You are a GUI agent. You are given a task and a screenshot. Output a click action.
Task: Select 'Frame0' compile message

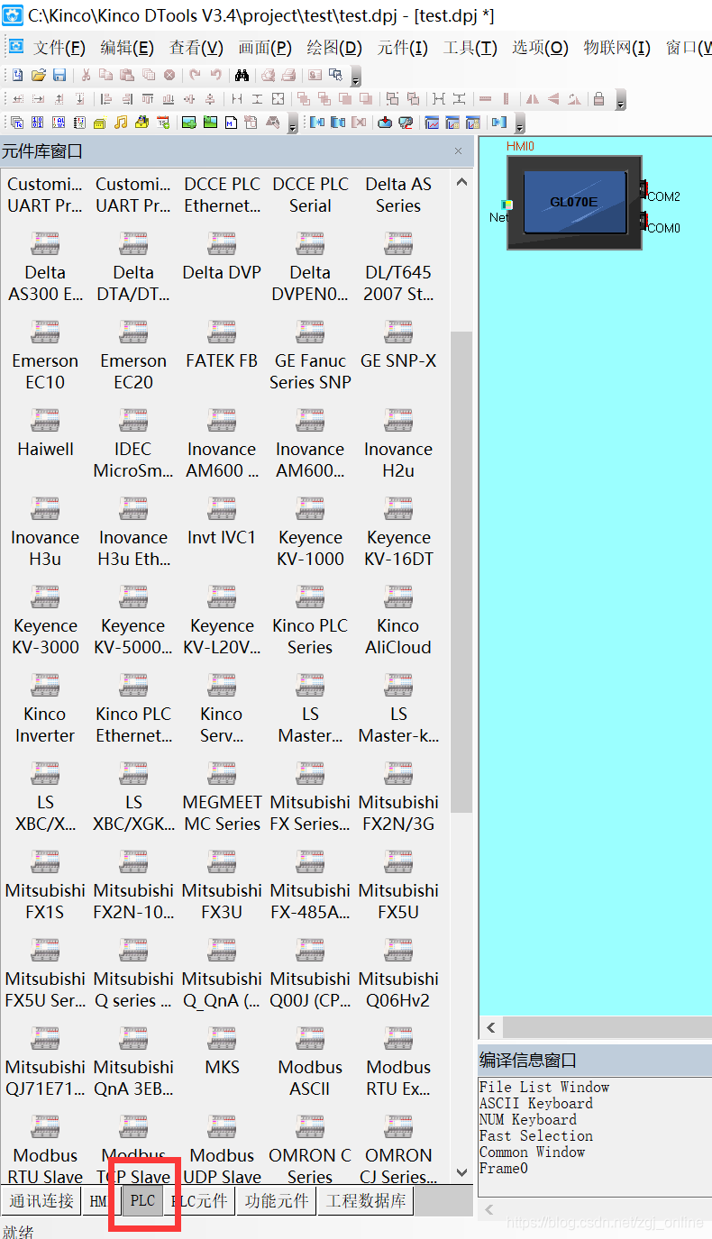click(x=504, y=1168)
